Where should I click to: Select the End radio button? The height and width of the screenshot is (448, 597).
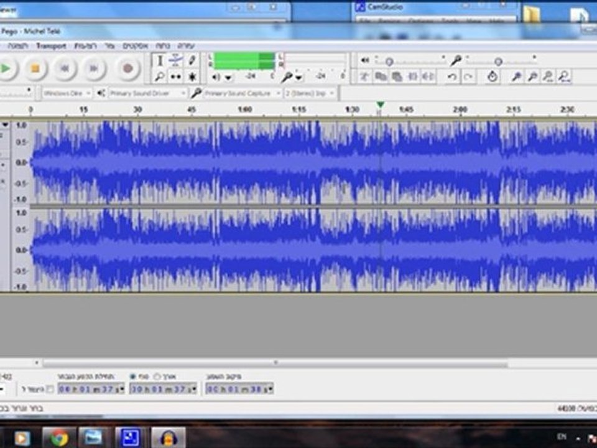pos(133,376)
